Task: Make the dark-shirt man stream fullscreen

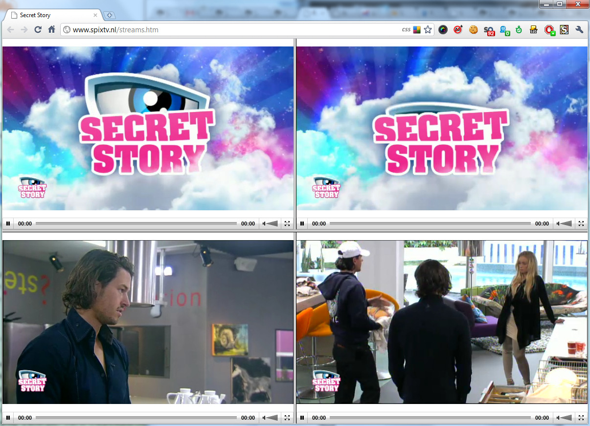Action: (287, 418)
